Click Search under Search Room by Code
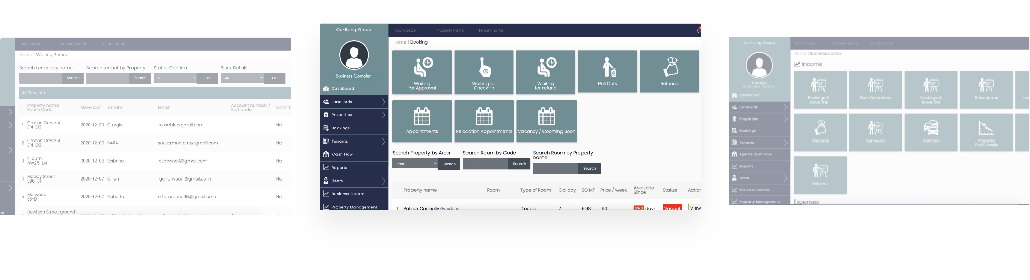Image resolution: width=1030 pixels, height=280 pixels. click(x=519, y=164)
